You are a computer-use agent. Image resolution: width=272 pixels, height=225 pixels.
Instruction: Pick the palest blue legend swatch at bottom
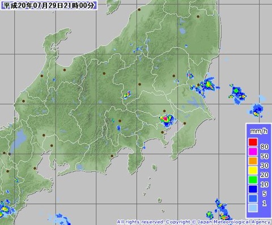tap(253, 208)
